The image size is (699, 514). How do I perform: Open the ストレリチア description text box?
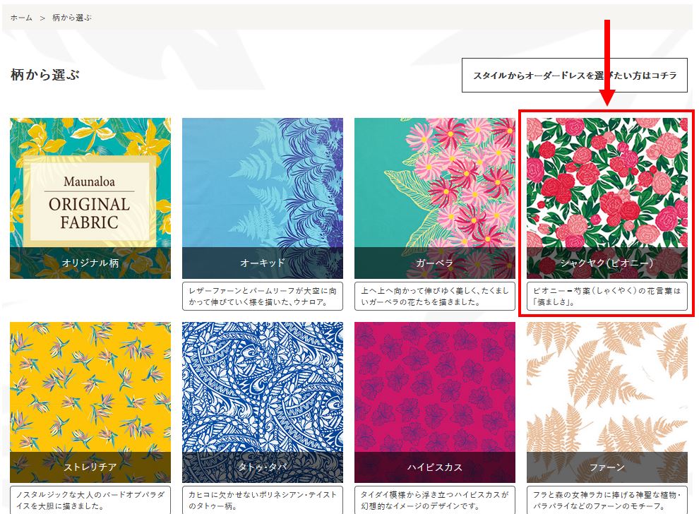click(90, 500)
